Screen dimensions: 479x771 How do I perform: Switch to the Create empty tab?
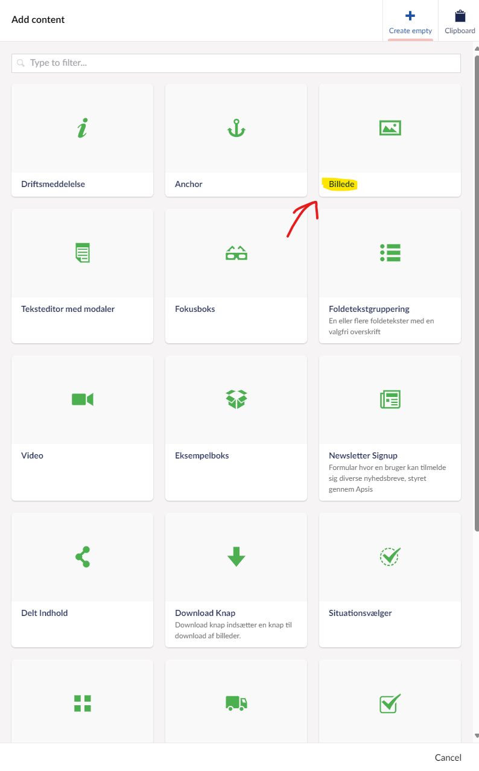(x=410, y=21)
